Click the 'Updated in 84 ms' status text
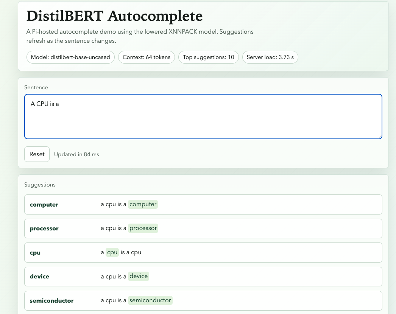This screenshot has width=396, height=314. point(76,154)
